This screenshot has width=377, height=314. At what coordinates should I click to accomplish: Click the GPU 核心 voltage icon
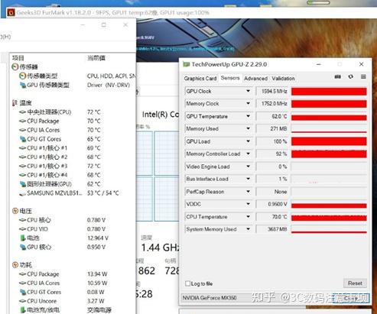click(x=23, y=247)
